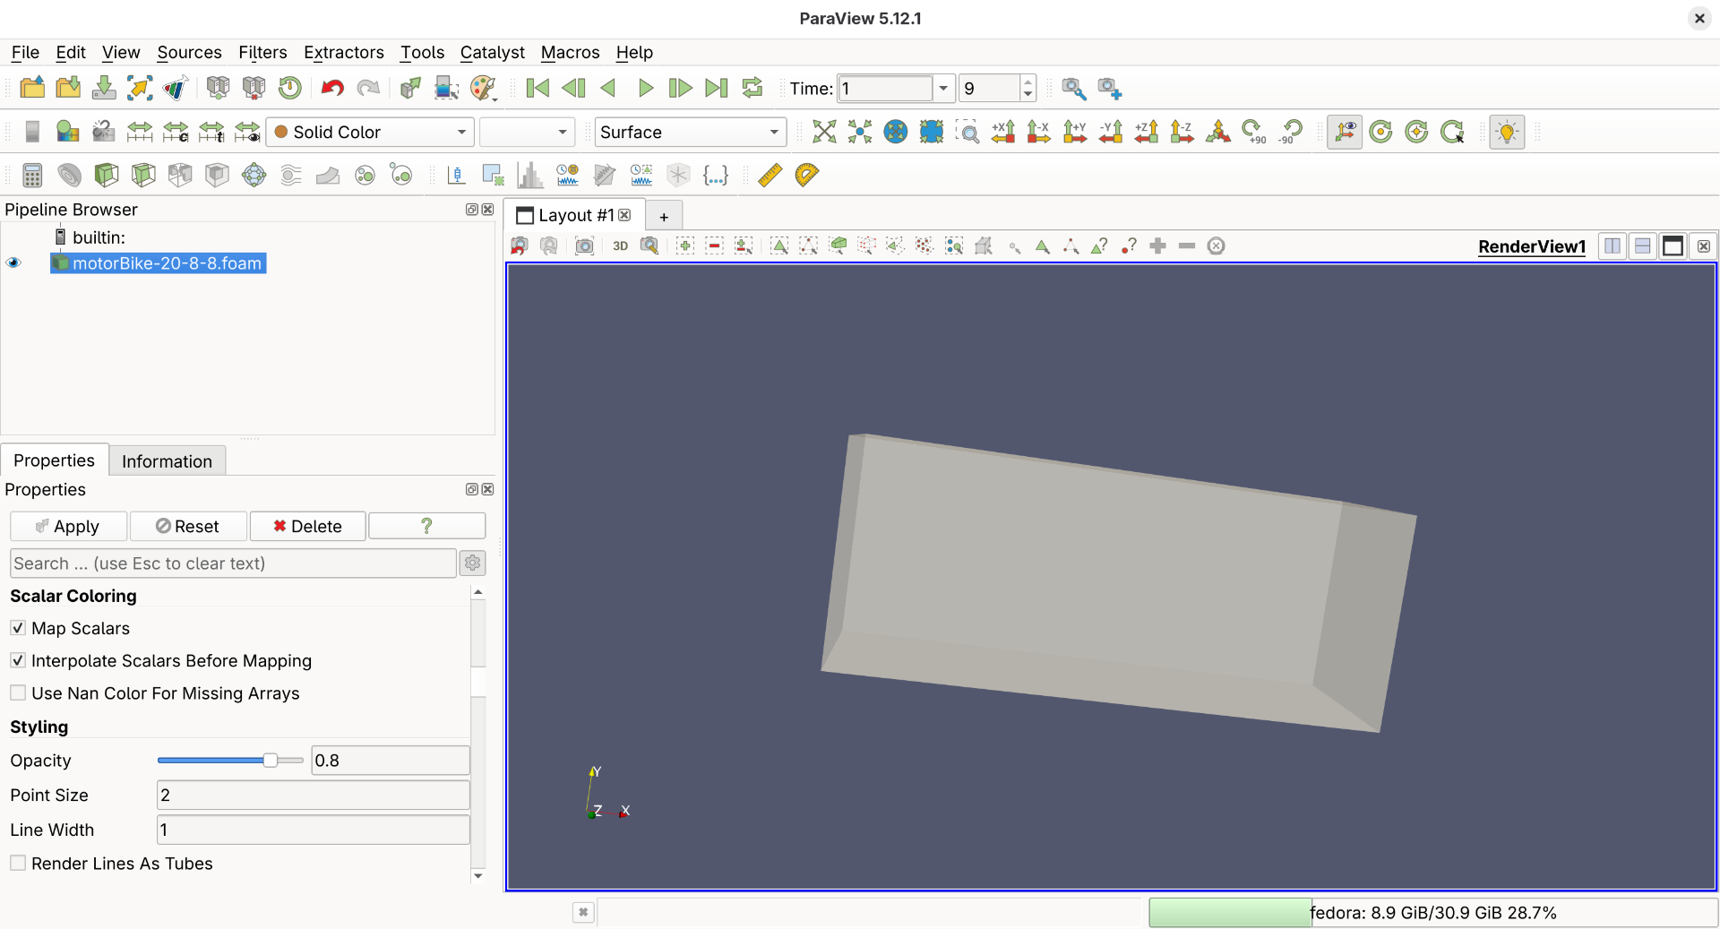The width and height of the screenshot is (1720, 929).
Task: Split RenderView1 vertically
Action: click(1643, 245)
